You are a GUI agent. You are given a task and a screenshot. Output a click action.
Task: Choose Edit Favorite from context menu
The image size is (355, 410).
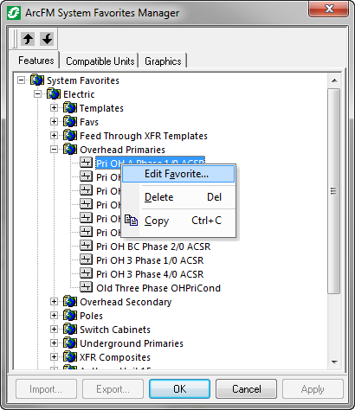tap(178, 174)
